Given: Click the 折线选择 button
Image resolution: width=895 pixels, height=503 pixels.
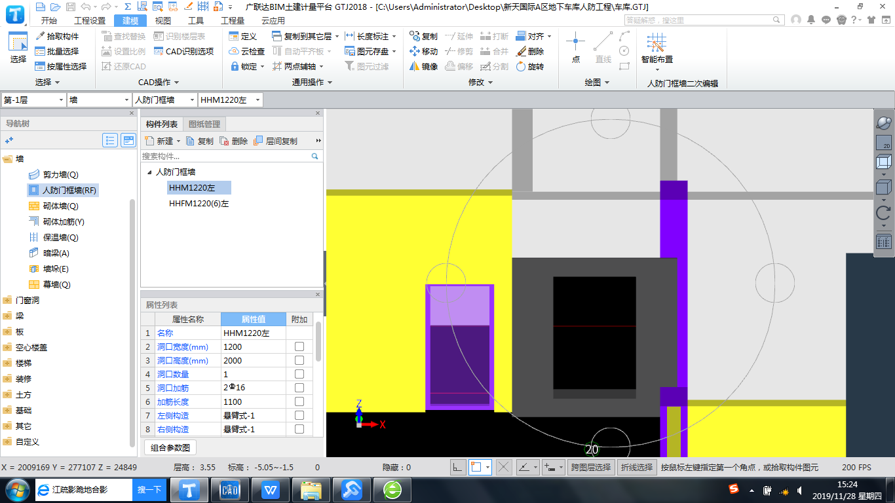Looking at the screenshot, I should click(x=637, y=467).
